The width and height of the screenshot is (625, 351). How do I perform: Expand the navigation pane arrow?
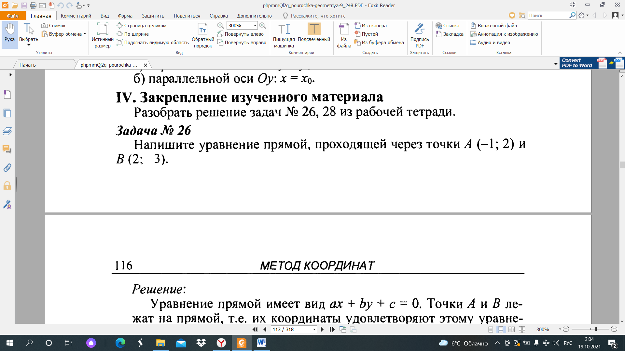pyautogui.click(x=10, y=74)
